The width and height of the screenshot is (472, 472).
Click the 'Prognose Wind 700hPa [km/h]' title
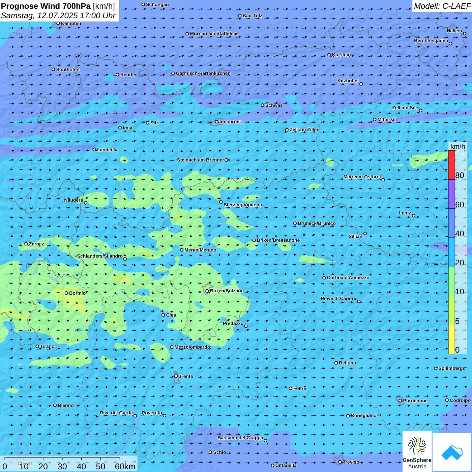click(x=58, y=6)
